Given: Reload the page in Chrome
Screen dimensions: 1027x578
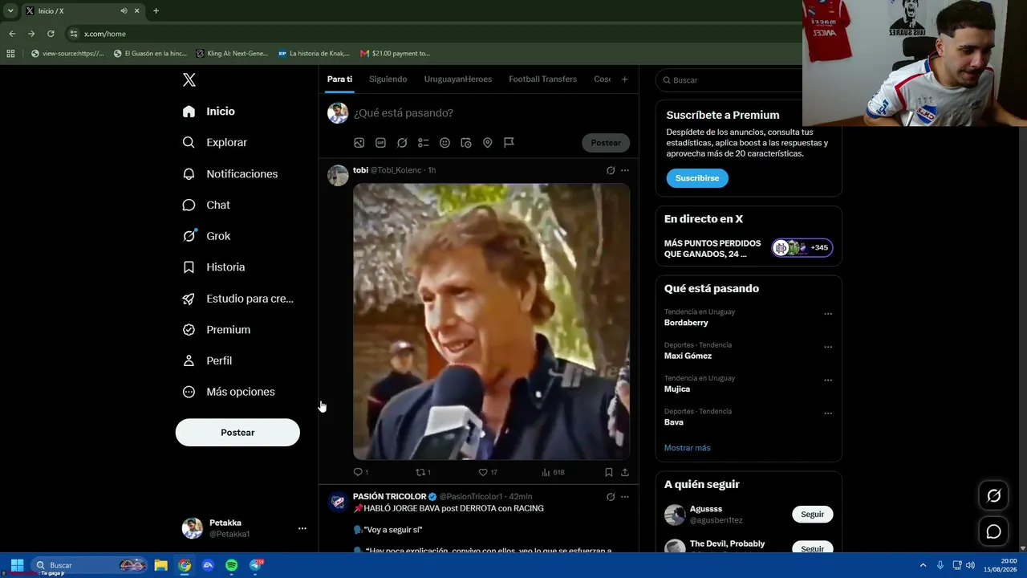Looking at the screenshot, I should pyautogui.click(x=51, y=34).
